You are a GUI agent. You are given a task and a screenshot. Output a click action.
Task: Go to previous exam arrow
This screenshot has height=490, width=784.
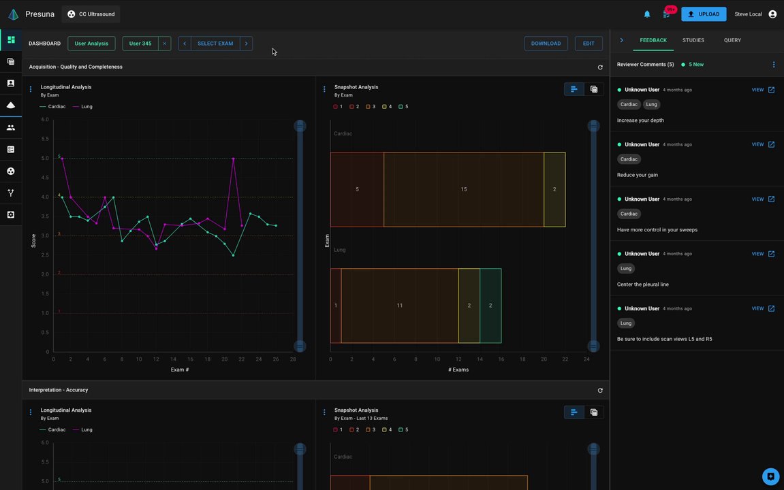[185, 44]
